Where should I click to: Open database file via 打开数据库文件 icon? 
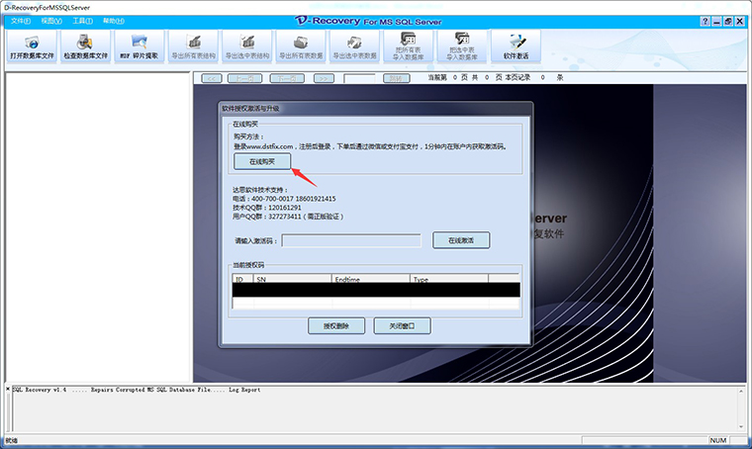click(x=32, y=46)
